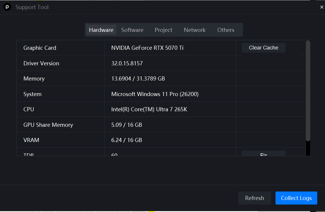Click the Support Tool app logo icon
The width and height of the screenshot is (325, 212).
tap(7, 7)
